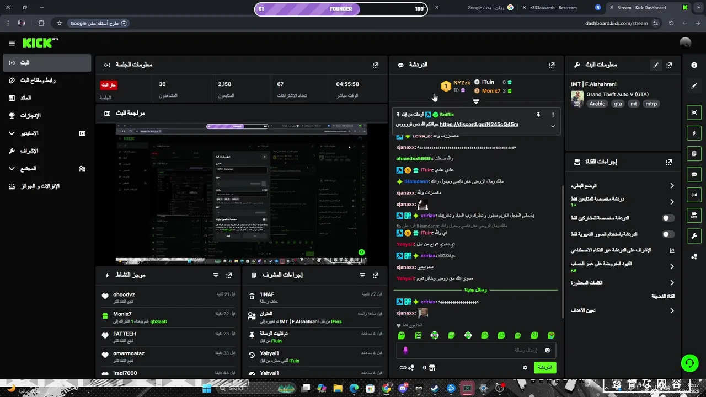Open العائد sidebar item
Viewport: 706px width, 397px height.
click(47, 98)
